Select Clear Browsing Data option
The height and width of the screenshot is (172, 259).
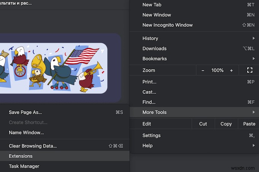point(33,146)
